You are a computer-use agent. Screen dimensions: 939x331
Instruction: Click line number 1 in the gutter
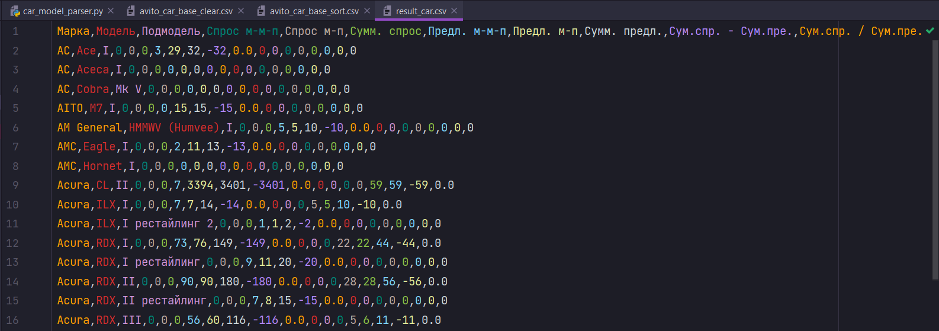pyautogui.click(x=15, y=31)
